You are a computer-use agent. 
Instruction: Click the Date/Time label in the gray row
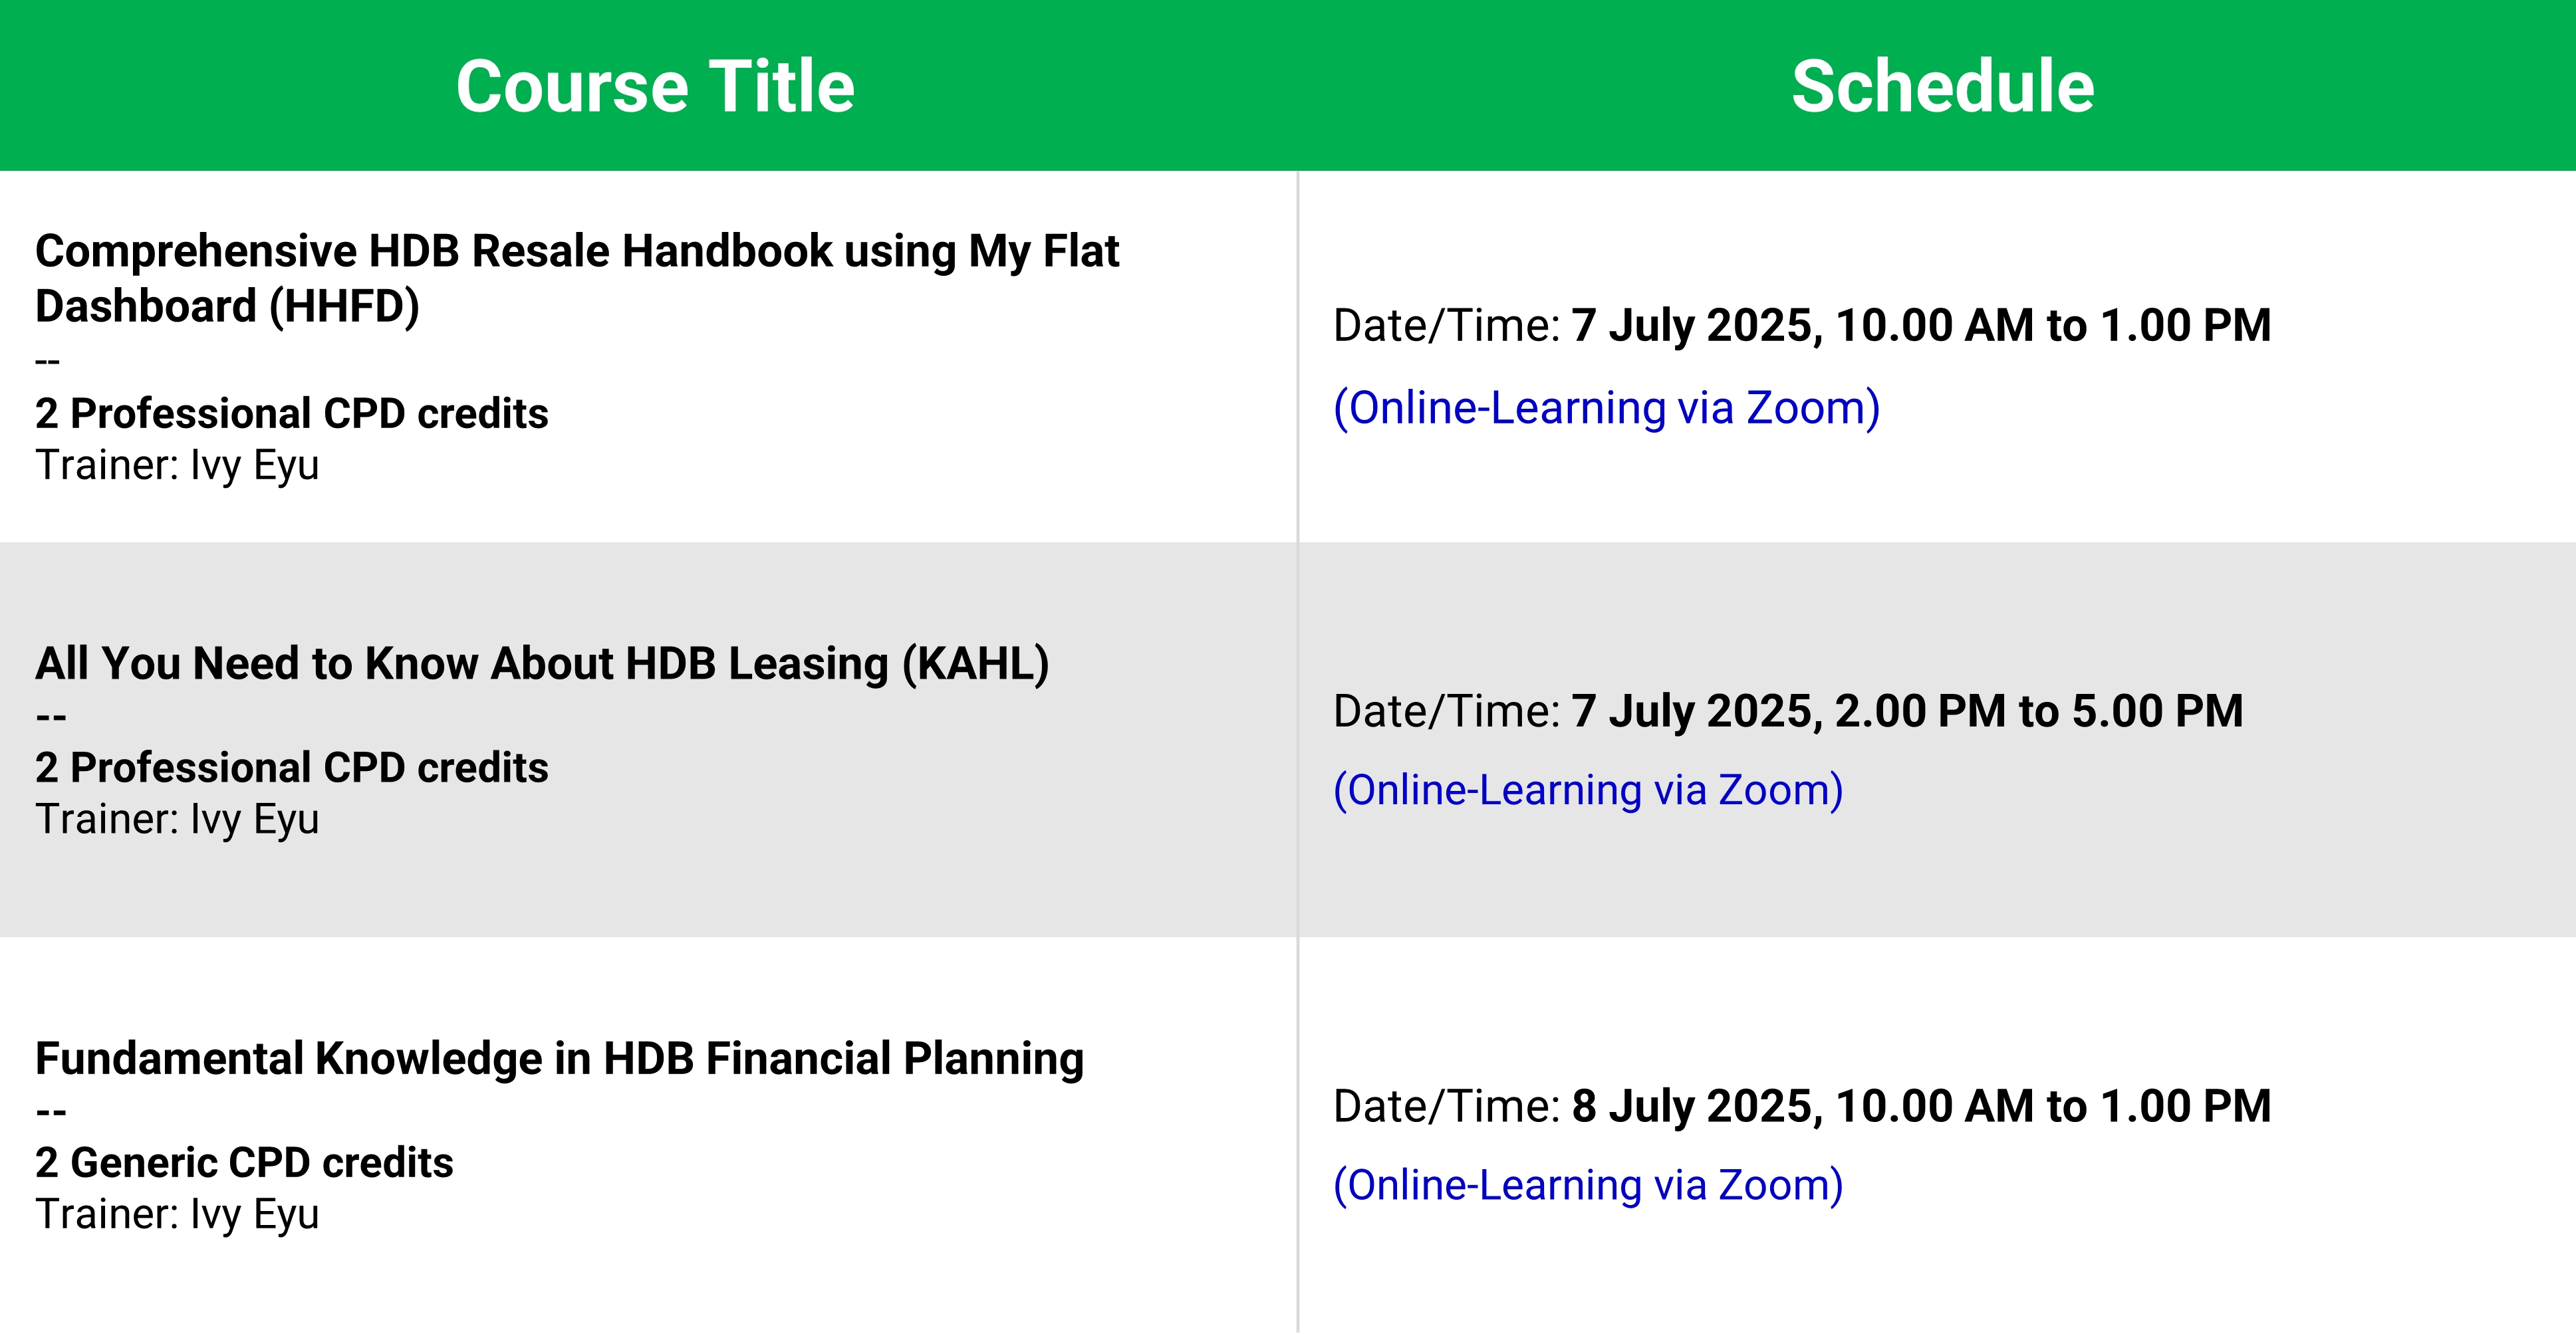(1446, 713)
